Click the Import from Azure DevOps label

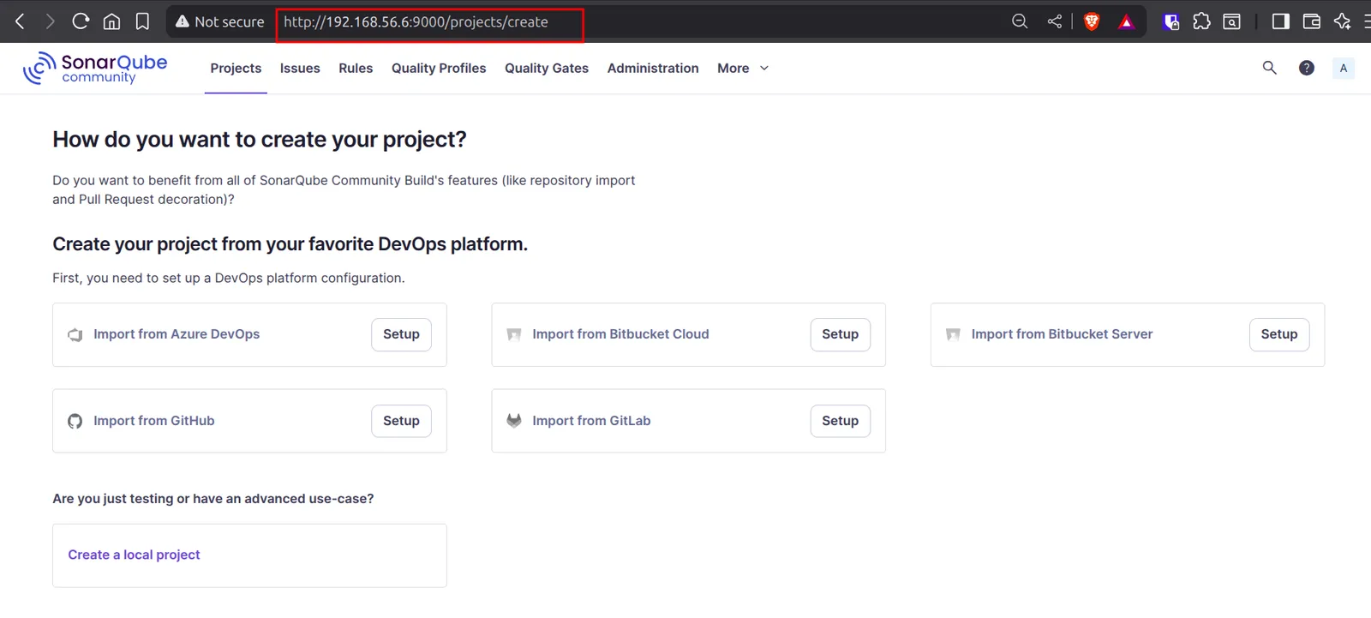coord(177,334)
